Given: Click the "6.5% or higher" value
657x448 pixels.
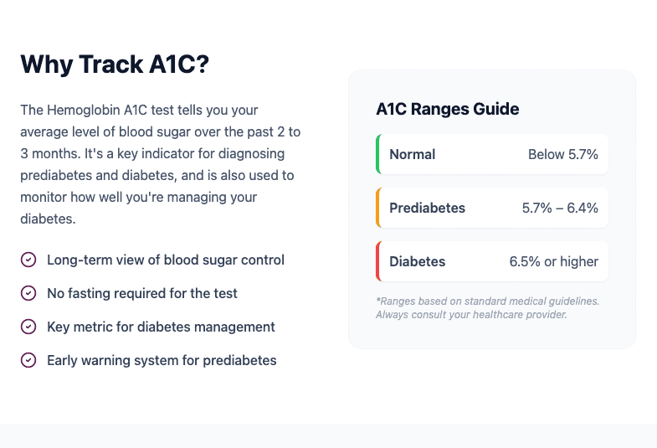Looking at the screenshot, I should (x=553, y=261).
